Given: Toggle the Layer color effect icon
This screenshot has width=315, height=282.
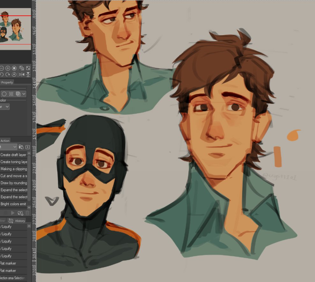Looking at the screenshot, I should pyautogui.click(x=18, y=94).
